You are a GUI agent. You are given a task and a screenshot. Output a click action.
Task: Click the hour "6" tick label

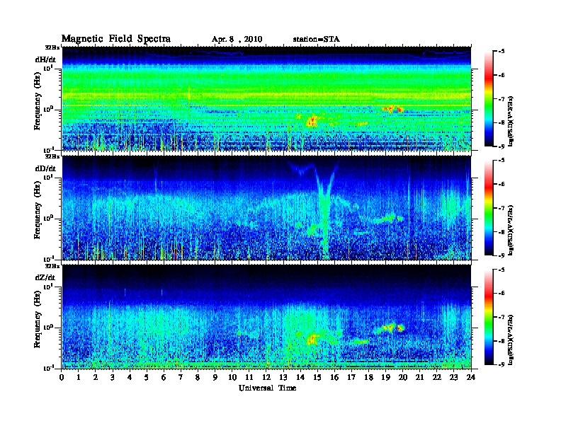[164, 378]
